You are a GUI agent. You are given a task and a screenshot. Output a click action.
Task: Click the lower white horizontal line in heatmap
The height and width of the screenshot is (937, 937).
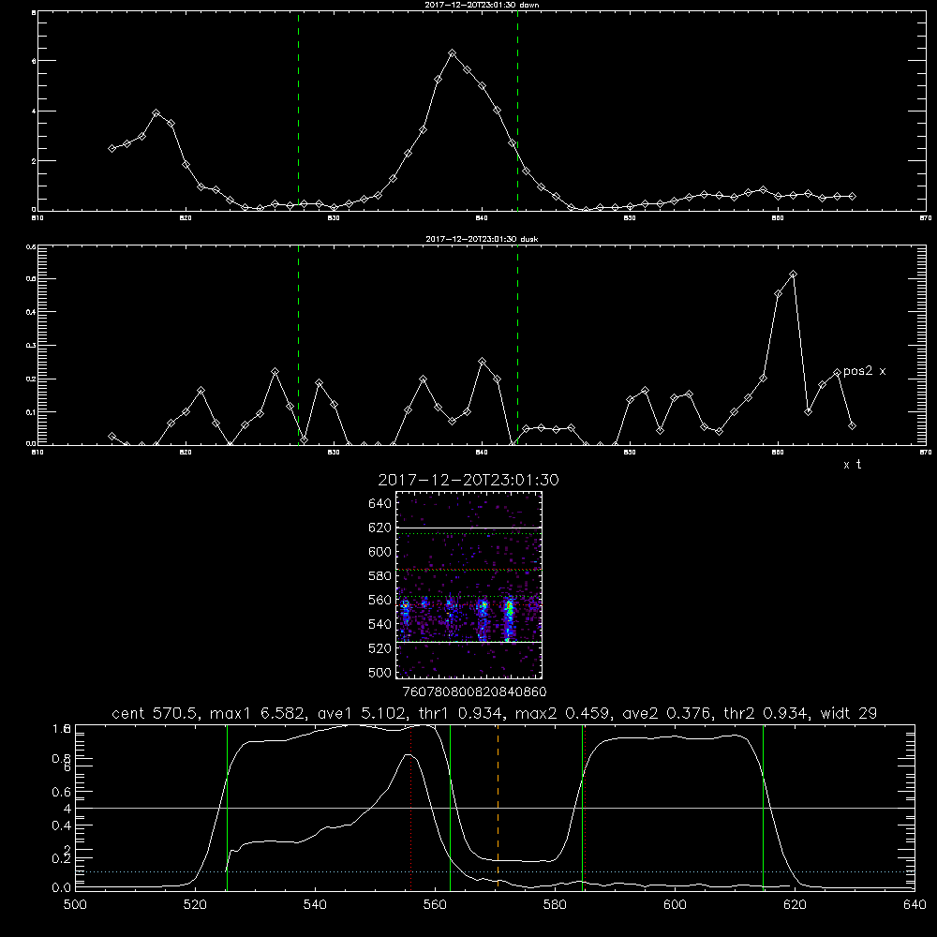point(468,643)
